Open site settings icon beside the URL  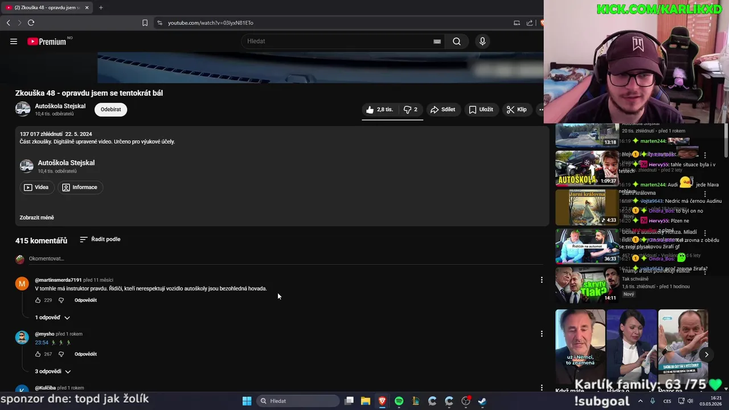pyautogui.click(x=159, y=23)
